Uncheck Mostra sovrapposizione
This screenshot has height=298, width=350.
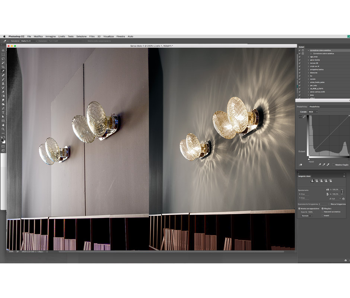299,209
